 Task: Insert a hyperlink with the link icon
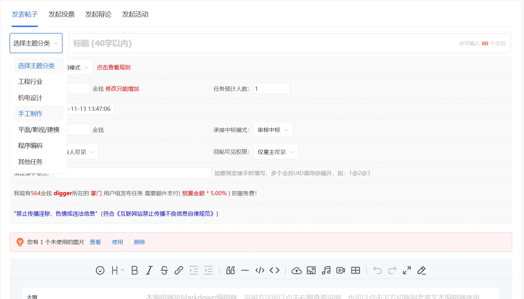[x=179, y=270]
